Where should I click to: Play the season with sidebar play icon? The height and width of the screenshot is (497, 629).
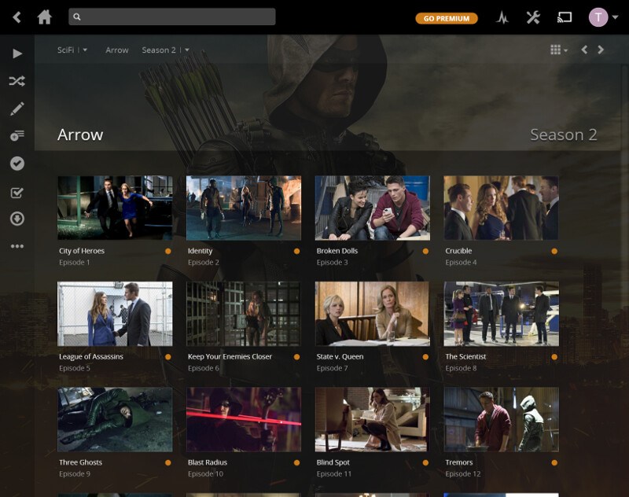(x=17, y=53)
